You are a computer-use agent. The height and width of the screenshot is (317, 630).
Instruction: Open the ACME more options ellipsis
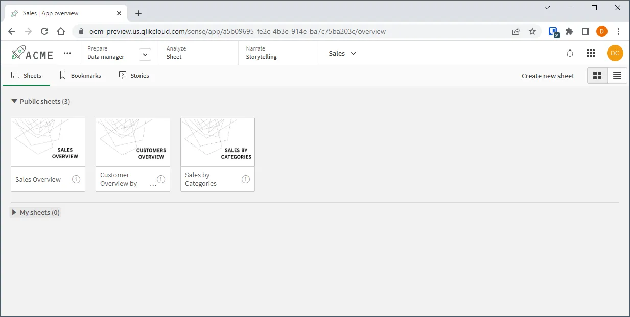(x=67, y=53)
